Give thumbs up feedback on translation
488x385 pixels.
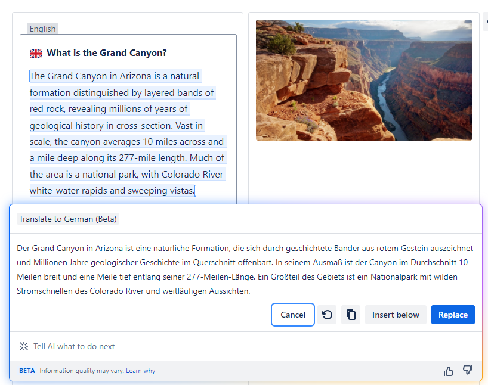click(x=449, y=371)
